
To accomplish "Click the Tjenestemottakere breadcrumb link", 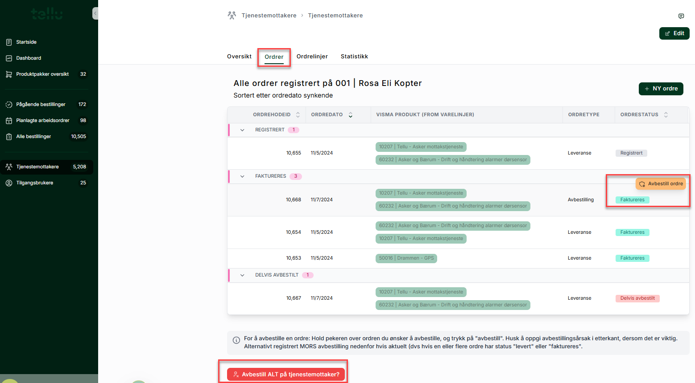I will pyautogui.click(x=269, y=16).
